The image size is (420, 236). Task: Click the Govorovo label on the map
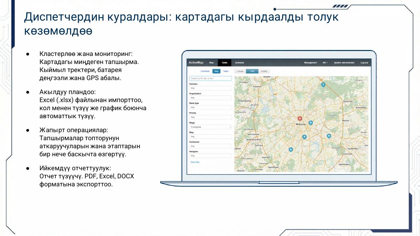coord(265,157)
